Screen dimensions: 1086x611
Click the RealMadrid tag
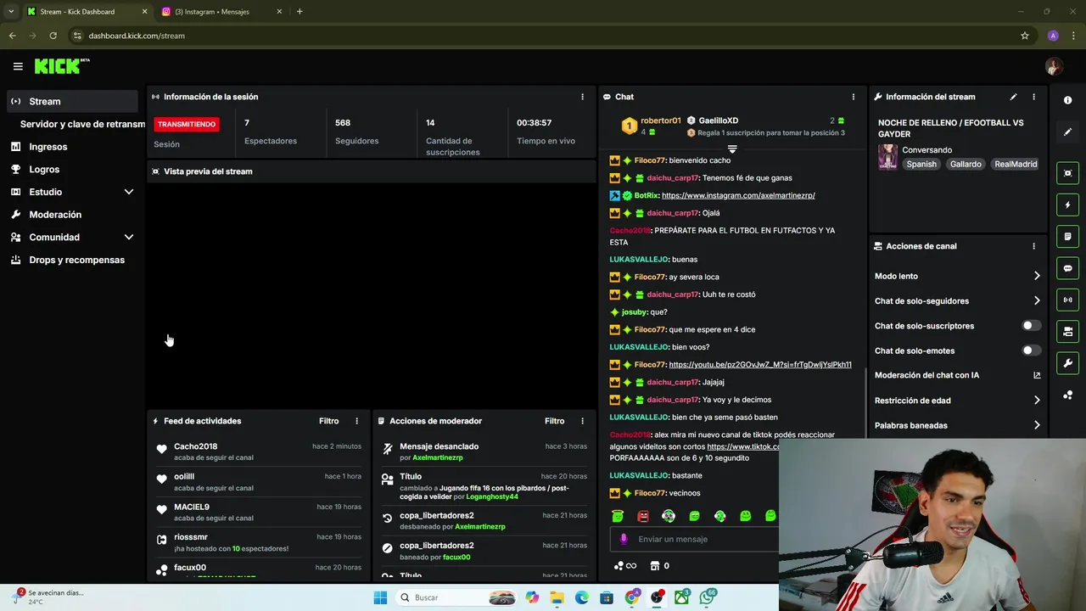1016,164
